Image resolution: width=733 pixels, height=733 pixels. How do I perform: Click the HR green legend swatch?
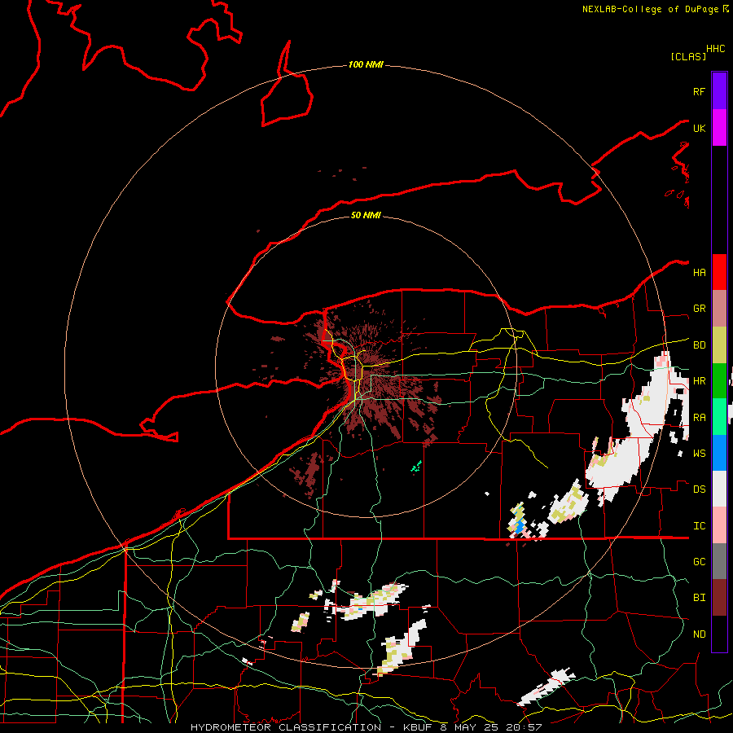[719, 381]
